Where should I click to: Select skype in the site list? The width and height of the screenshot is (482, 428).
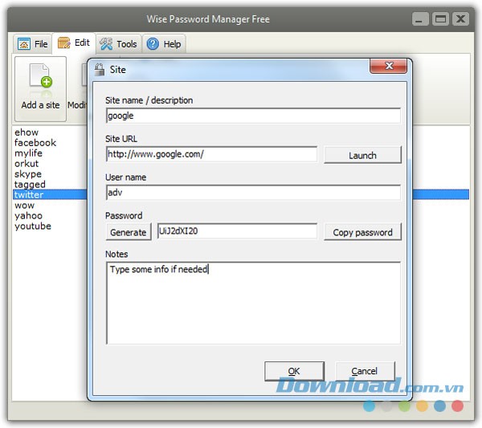click(27, 174)
